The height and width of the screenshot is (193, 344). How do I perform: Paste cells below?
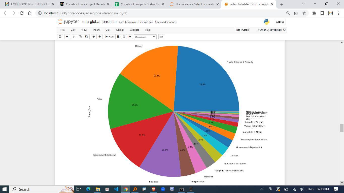(x=86, y=37)
